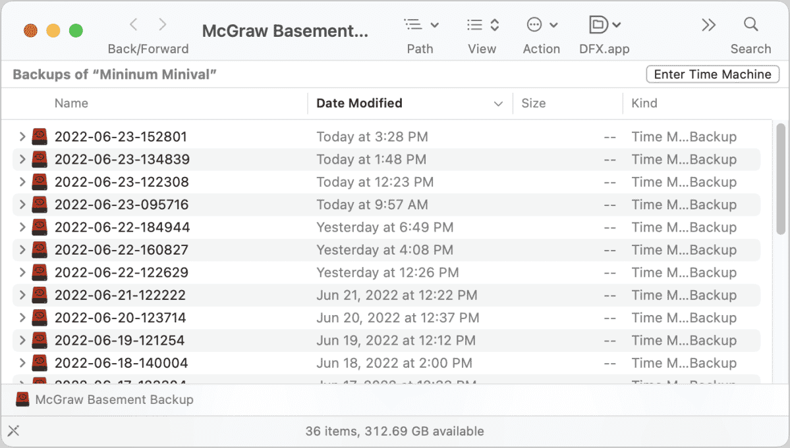This screenshot has width=790, height=448.
Task: Click date 'Today at 9:57 AM'
Action: pos(372,205)
